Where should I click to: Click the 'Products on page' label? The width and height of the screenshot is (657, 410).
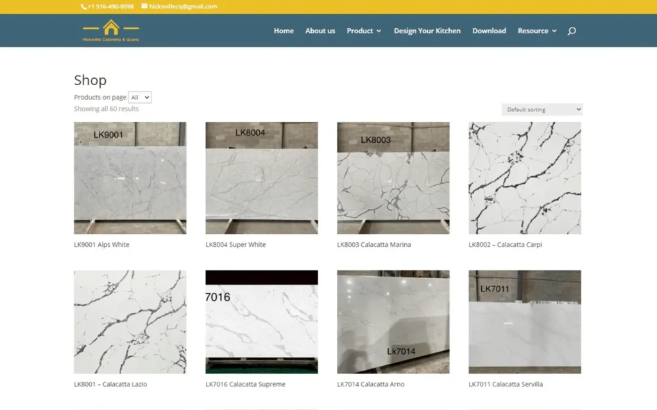pyautogui.click(x=99, y=97)
